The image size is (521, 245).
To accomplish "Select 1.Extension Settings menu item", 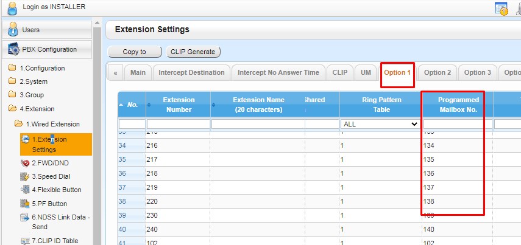I will coord(56,145).
